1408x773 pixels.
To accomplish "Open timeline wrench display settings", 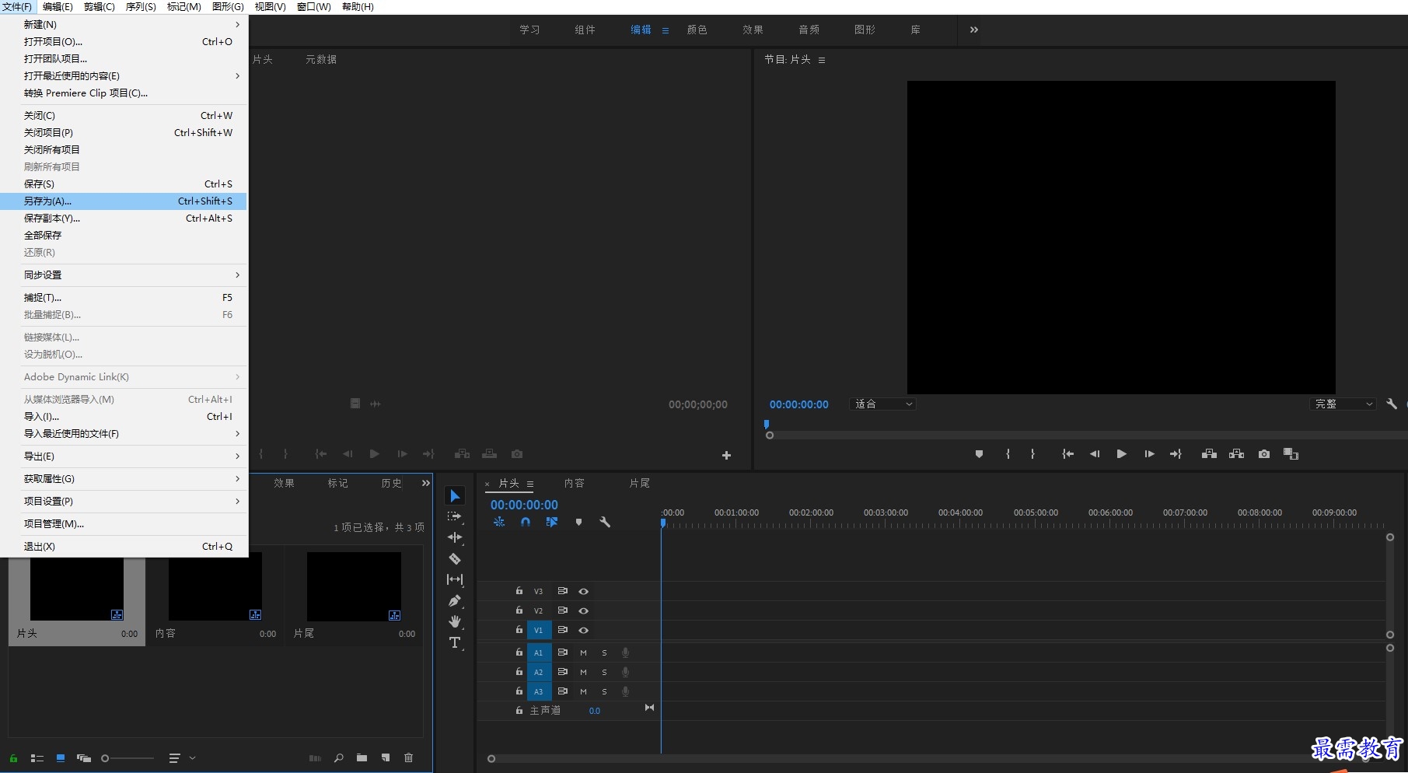I will tap(605, 523).
